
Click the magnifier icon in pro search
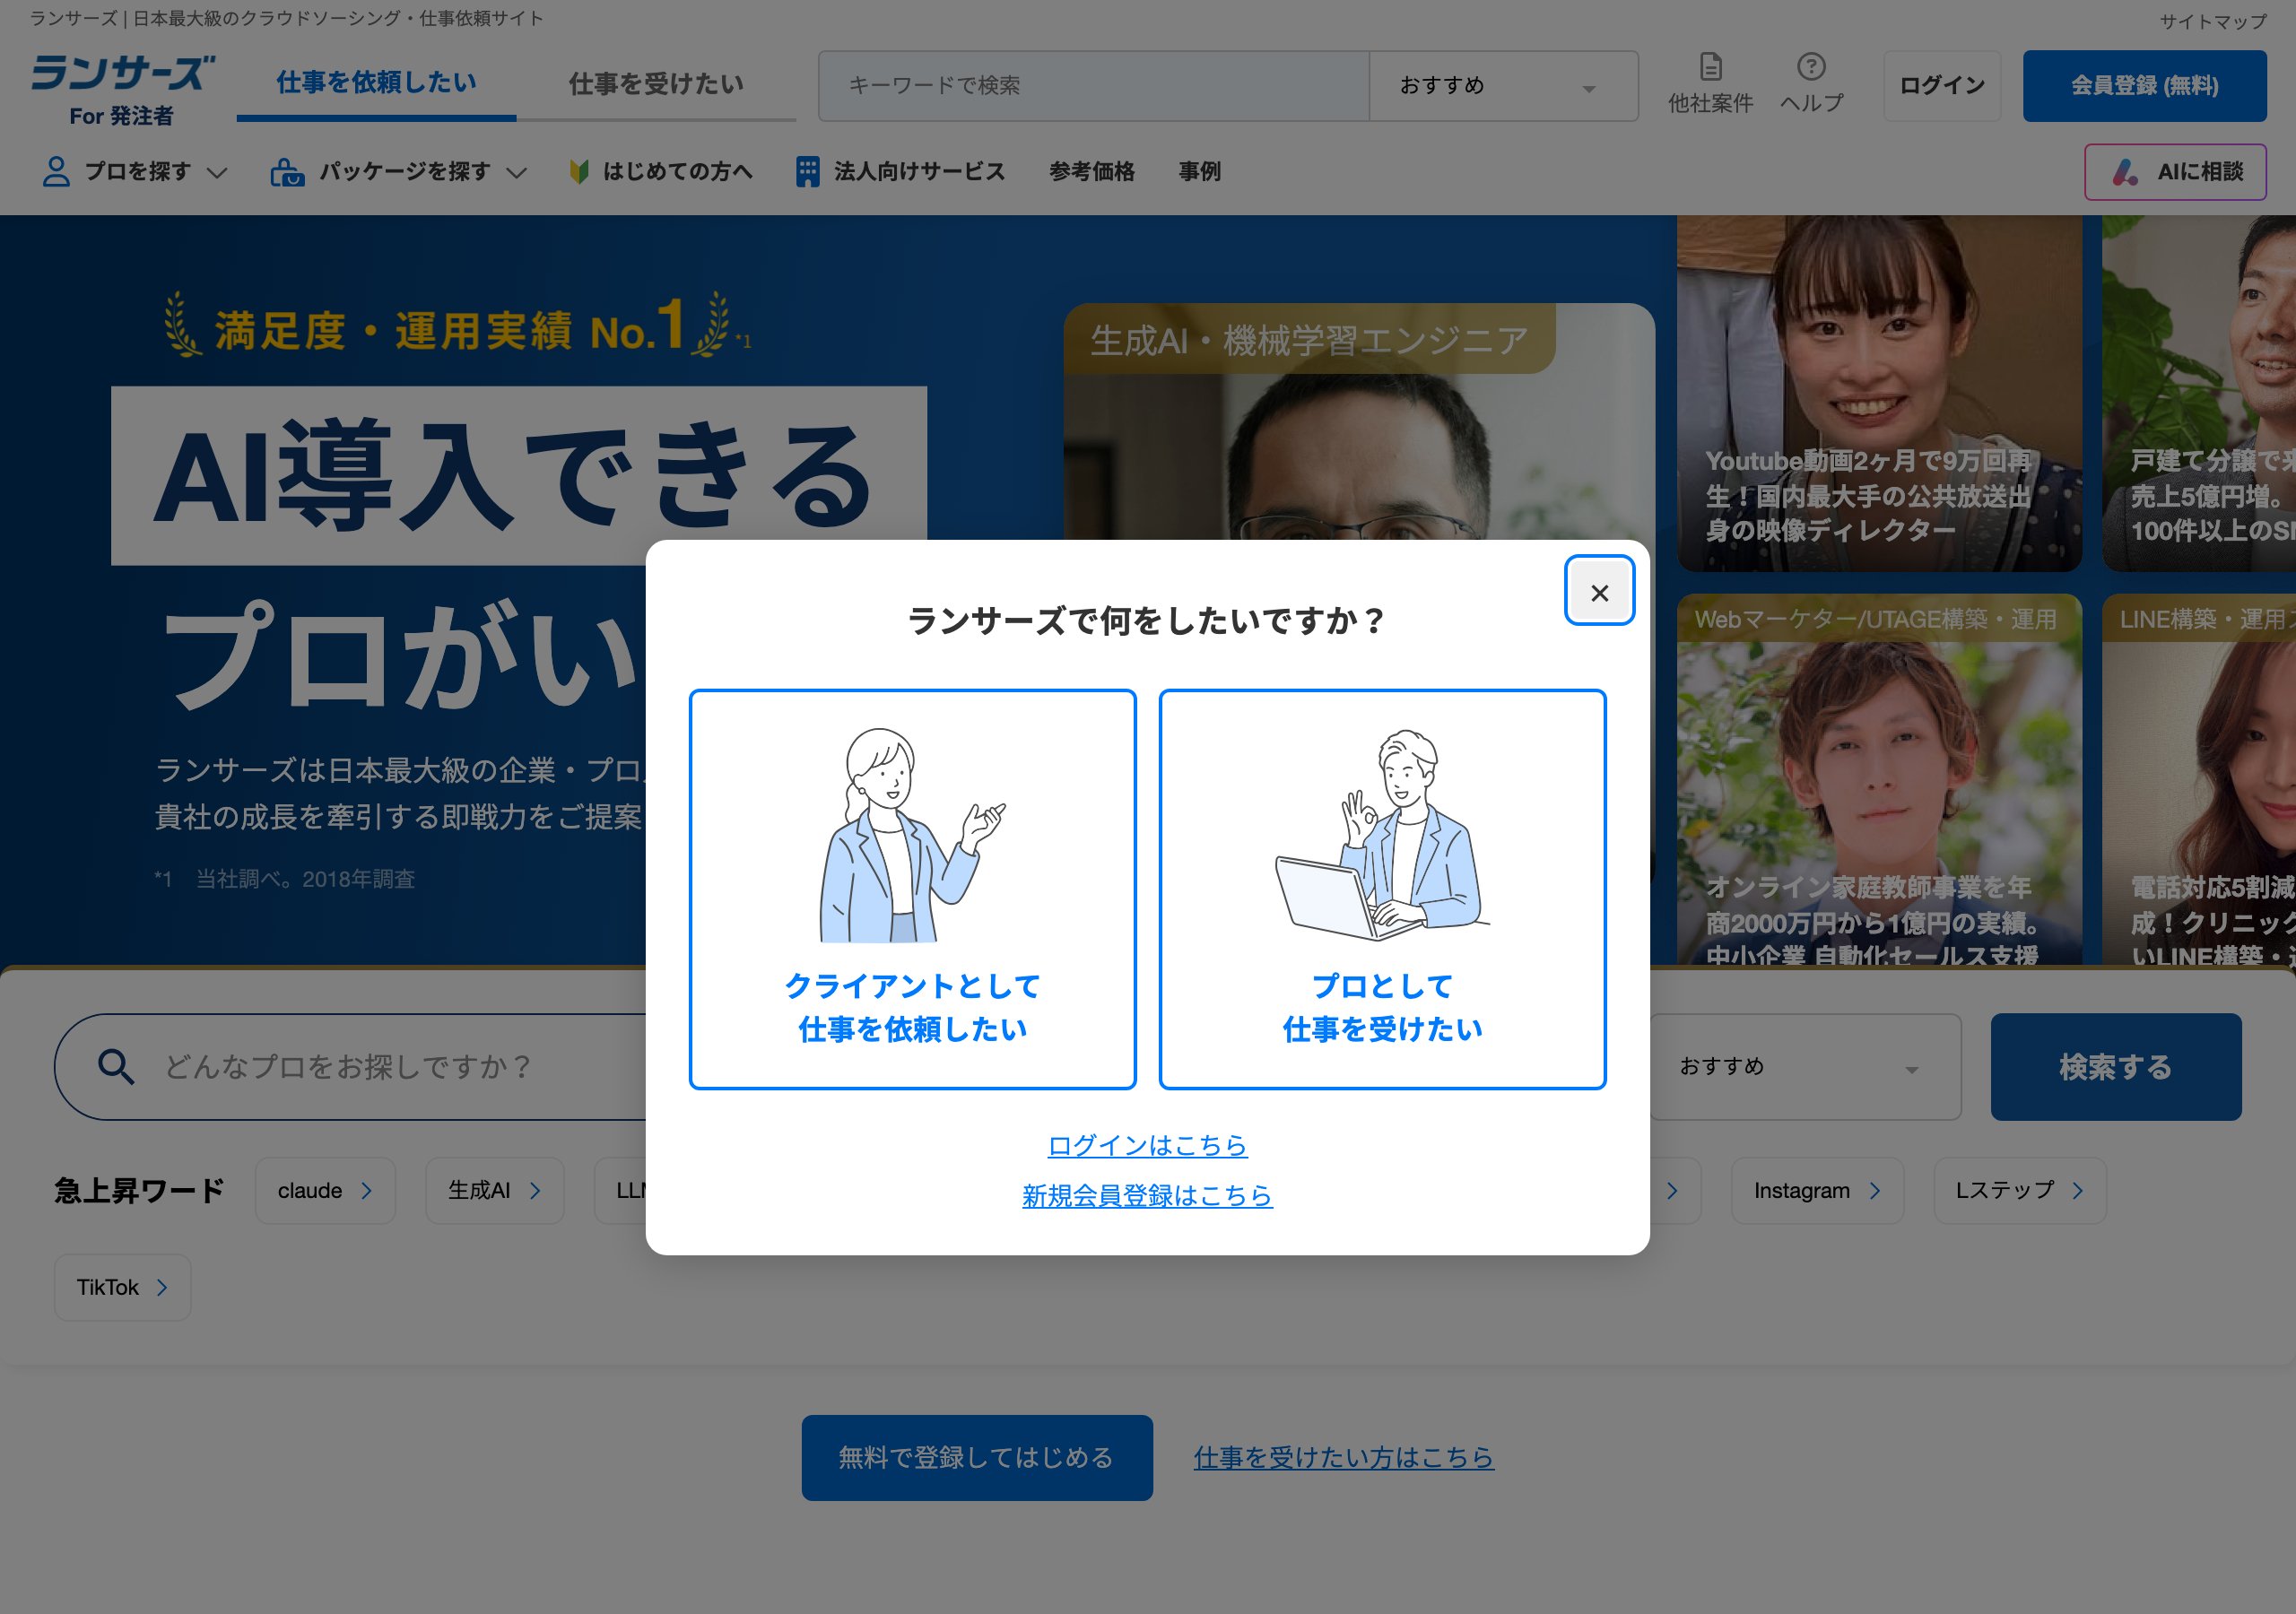pyautogui.click(x=116, y=1066)
